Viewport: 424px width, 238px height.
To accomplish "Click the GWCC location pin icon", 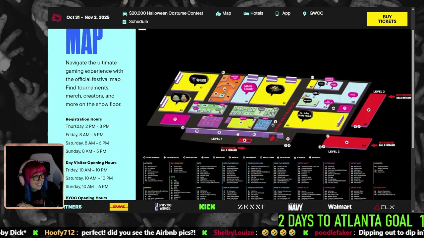I will click(304, 14).
